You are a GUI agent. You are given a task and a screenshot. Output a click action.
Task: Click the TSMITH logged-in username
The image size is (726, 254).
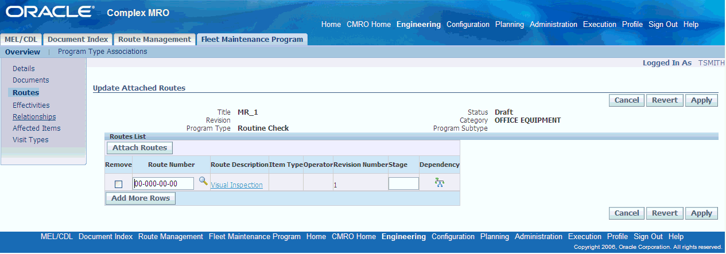coord(711,63)
